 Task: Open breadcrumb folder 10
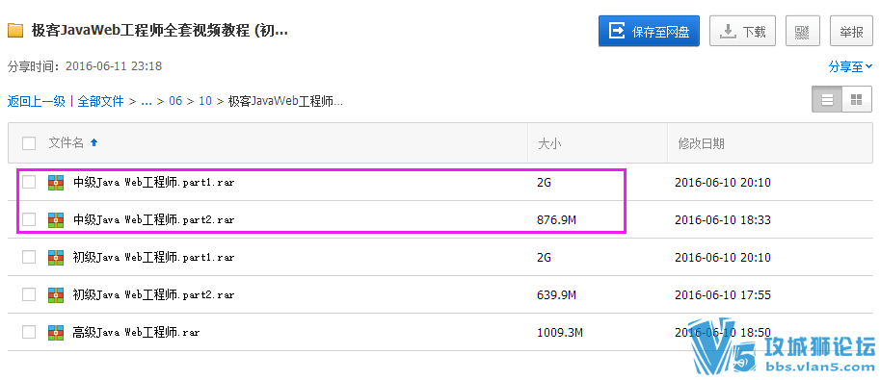pos(205,101)
